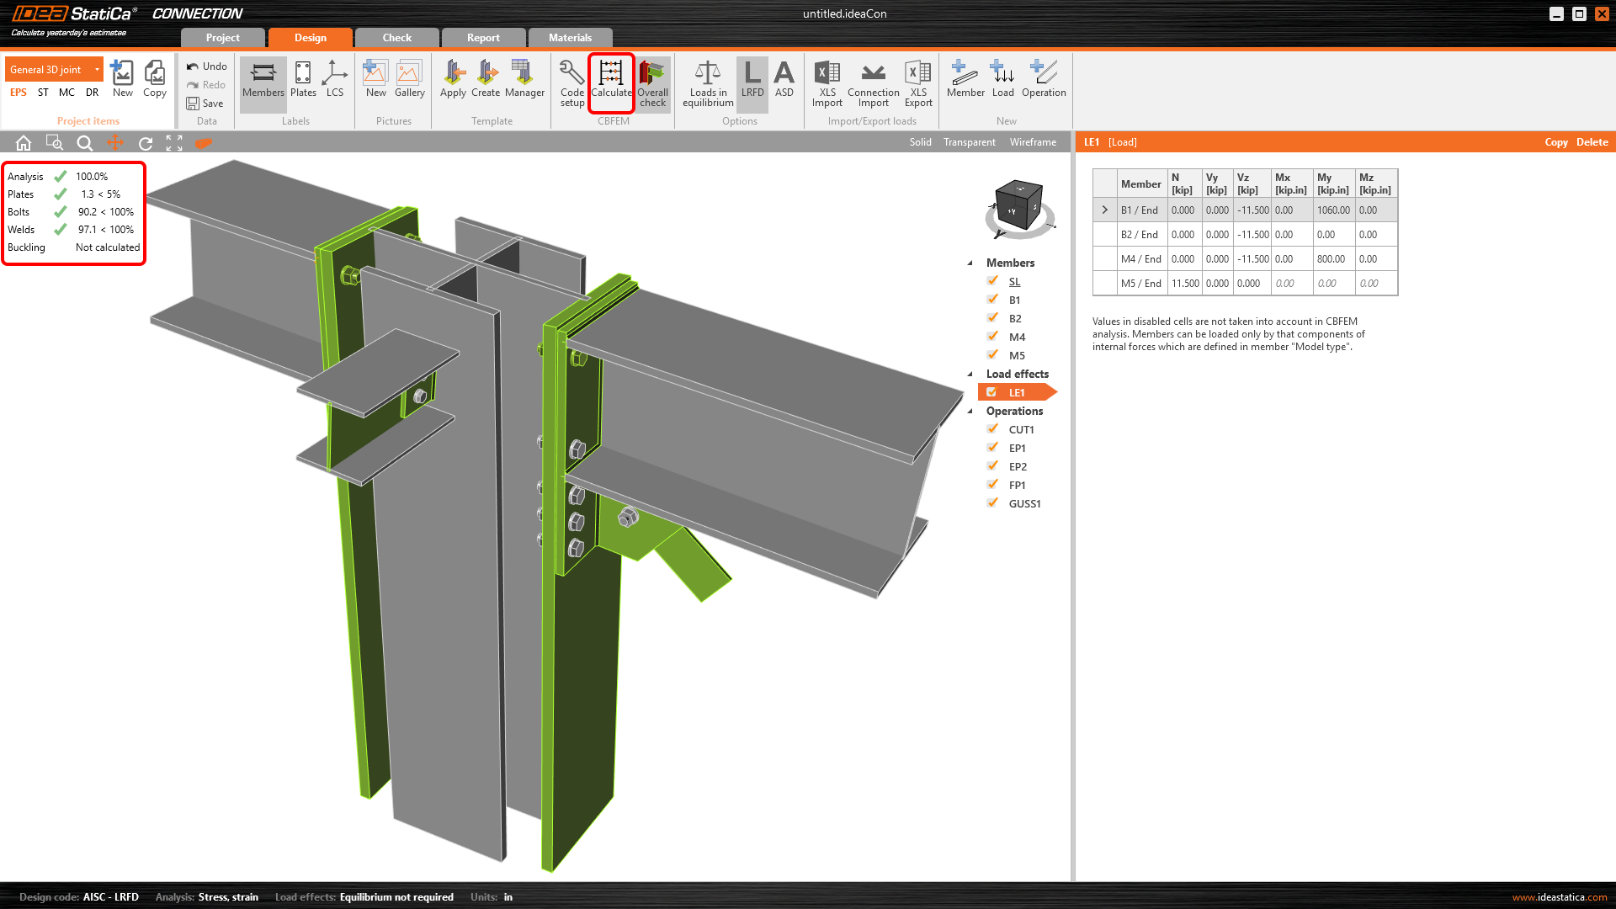Viewport: 1616px width, 909px height.
Task: Delete the LE1 load
Action: click(x=1592, y=142)
